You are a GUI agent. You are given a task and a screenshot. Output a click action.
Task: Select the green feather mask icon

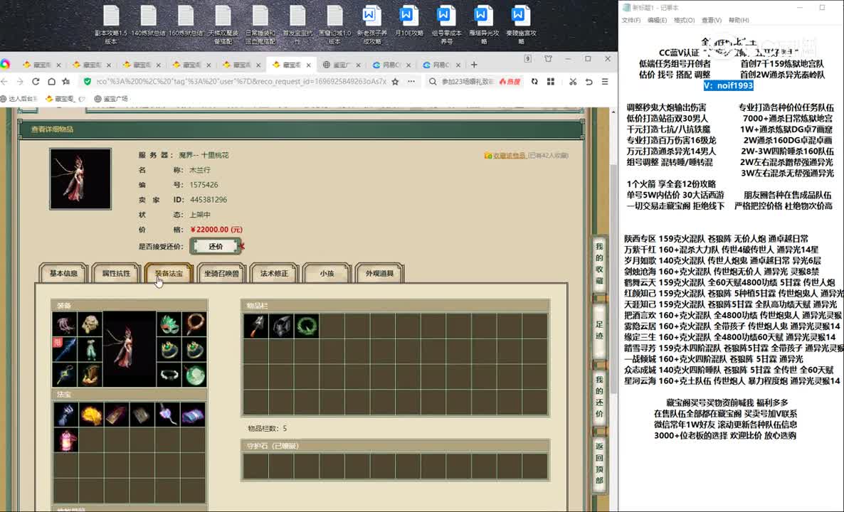(x=169, y=324)
